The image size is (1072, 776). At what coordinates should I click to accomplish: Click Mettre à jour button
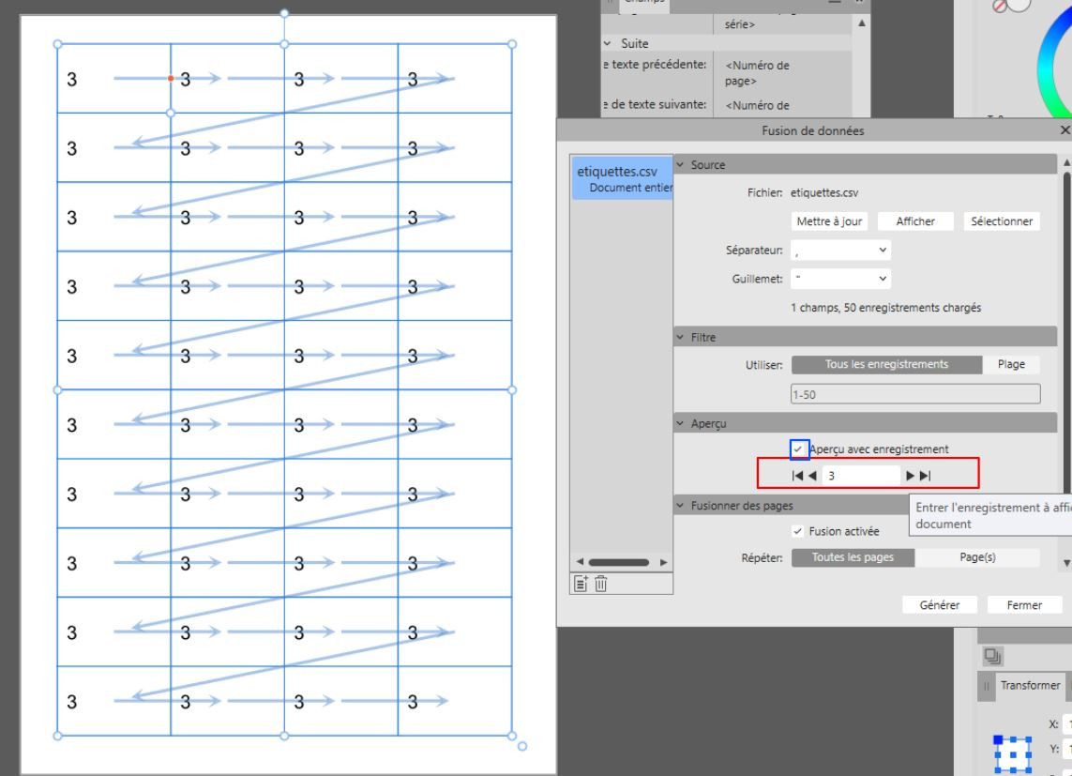pyautogui.click(x=829, y=221)
